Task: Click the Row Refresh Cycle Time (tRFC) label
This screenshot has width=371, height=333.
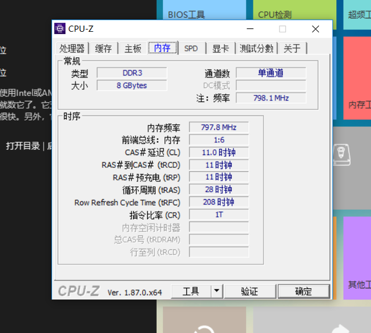Action: coord(128,203)
